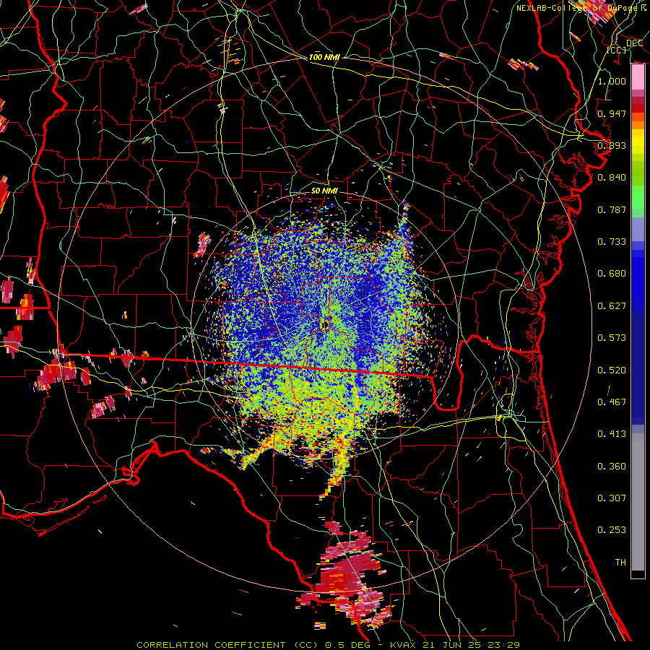Click the 0.520 legend value label
650x650 pixels.
point(612,370)
